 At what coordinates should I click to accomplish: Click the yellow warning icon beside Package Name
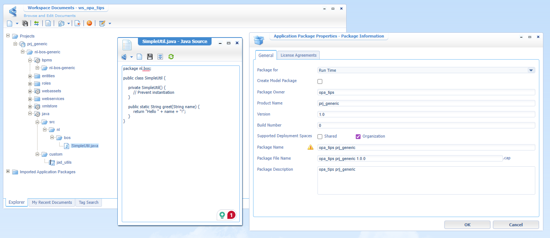click(x=310, y=148)
